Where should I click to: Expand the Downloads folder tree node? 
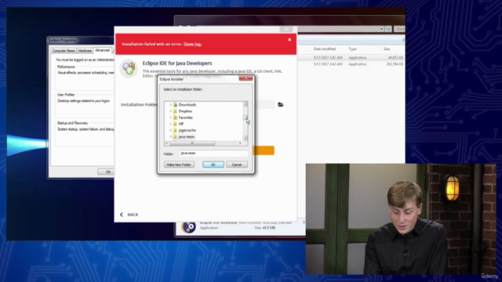click(x=170, y=104)
